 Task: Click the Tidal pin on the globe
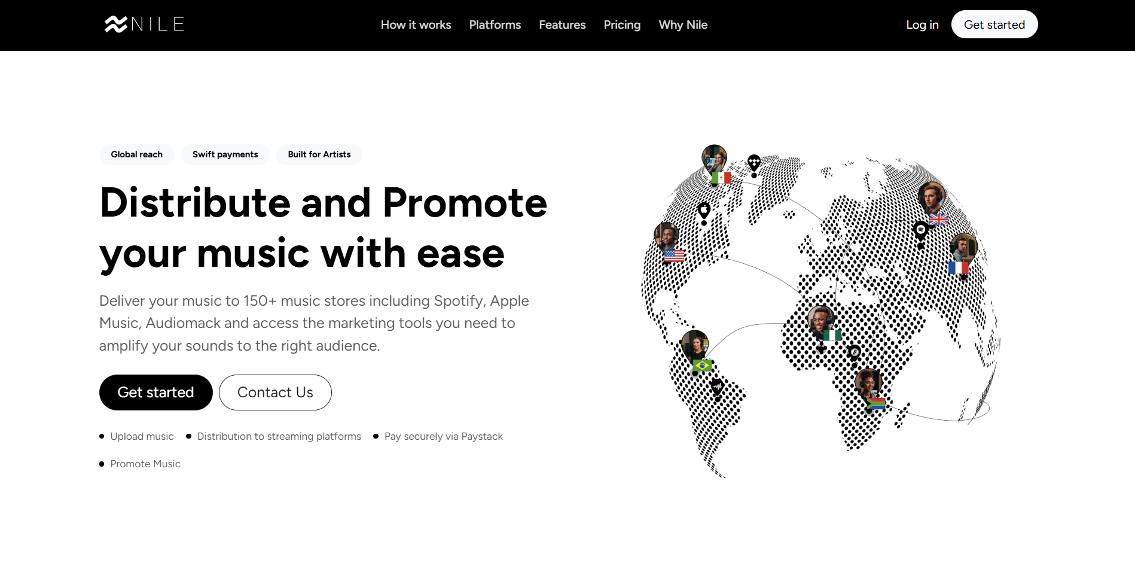[754, 162]
